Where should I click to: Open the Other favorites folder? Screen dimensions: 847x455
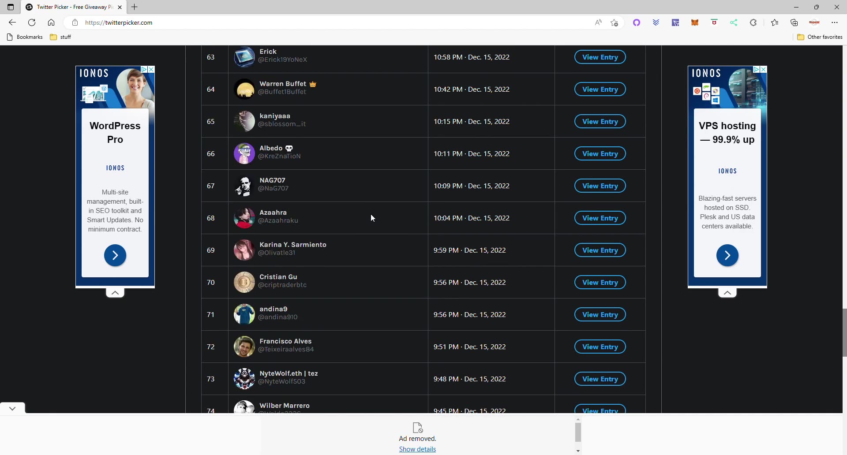click(820, 37)
